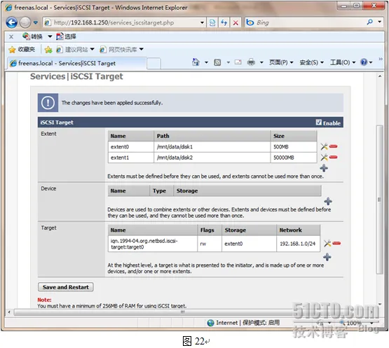Click the browser back arrow button
Image resolution: width=389 pixels, height=348 pixels.
(x=12, y=22)
